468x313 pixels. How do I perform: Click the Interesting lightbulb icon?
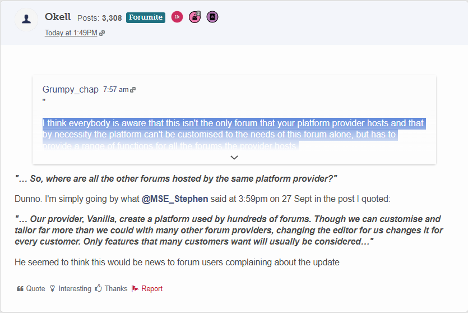pyautogui.click(x=53, y=289)
